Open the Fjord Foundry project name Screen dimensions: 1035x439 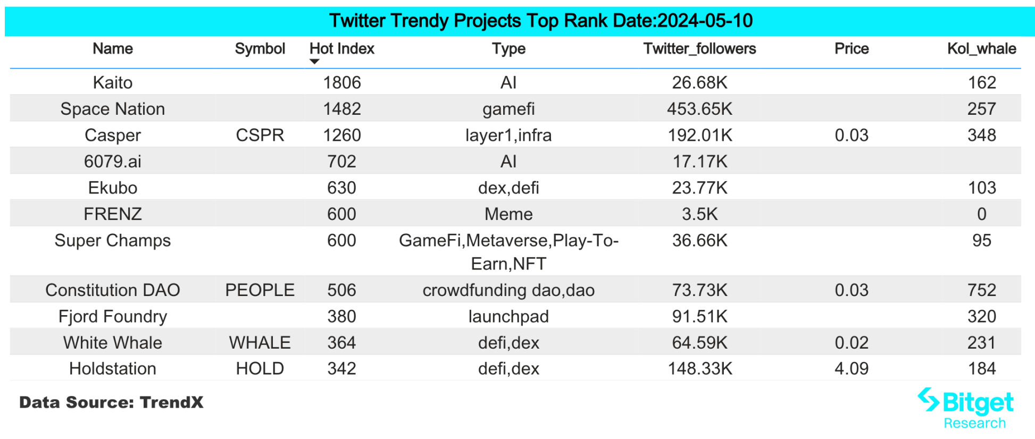113,317
